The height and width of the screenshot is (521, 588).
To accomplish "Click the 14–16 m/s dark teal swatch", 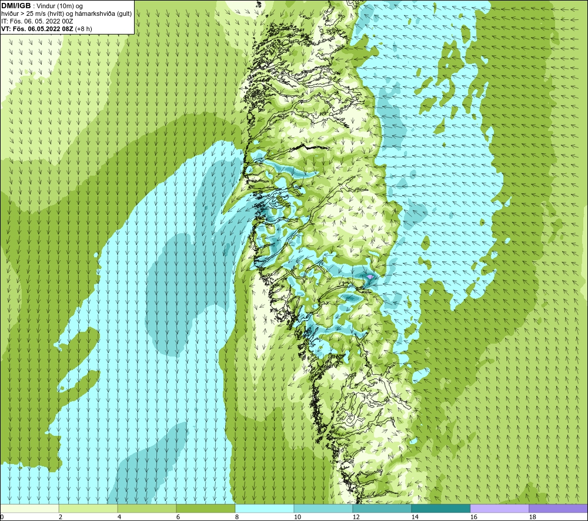I will 440,509.
